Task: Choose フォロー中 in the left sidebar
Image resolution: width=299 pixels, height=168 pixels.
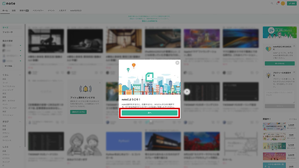Action: click(x=7, y=32)
